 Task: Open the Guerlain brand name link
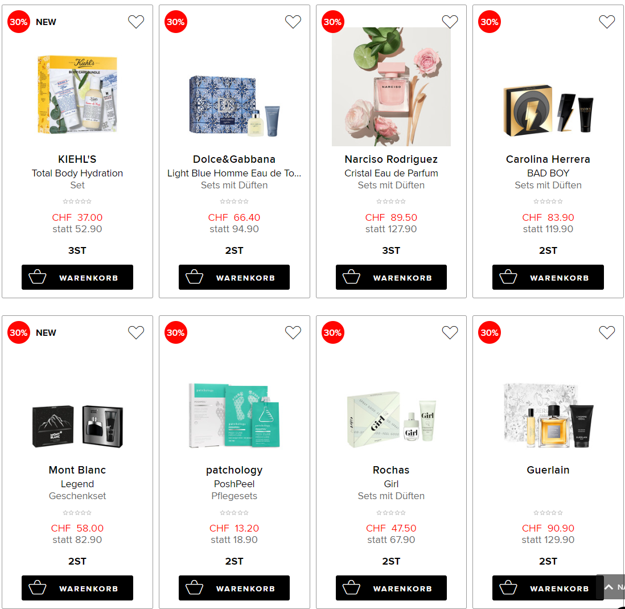[x=548, y=470]
